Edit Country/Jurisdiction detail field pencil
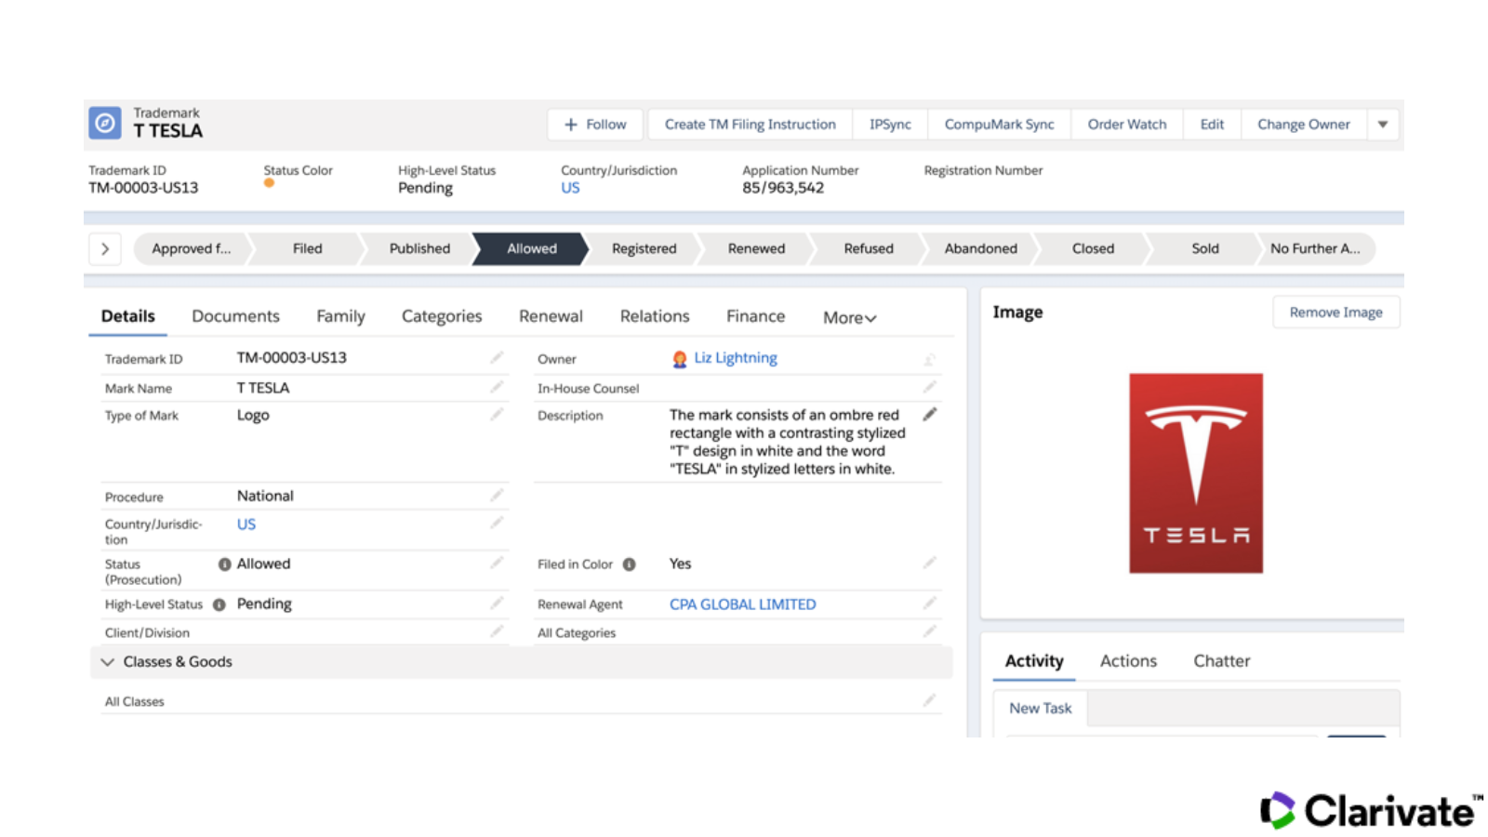Image resolution: width=1488 pixels, height=837 pixels. (x=497, y=523)
